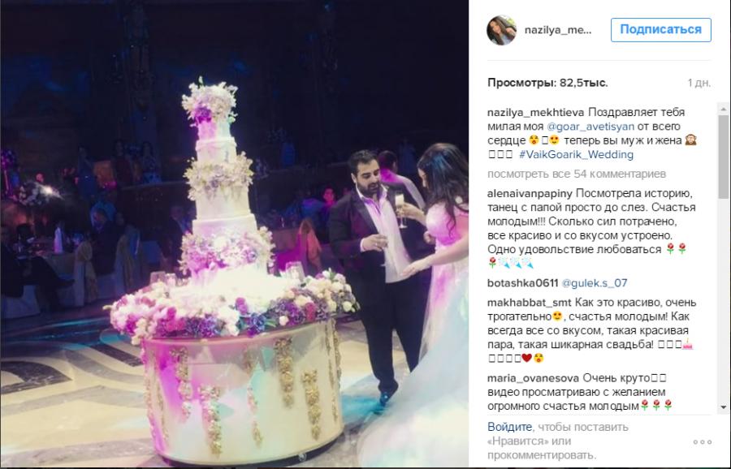The width and height of the screenshot is (731, 469).
Task: Open the @goar_avetisyan mention link
Action: click(x=590, y=127)
